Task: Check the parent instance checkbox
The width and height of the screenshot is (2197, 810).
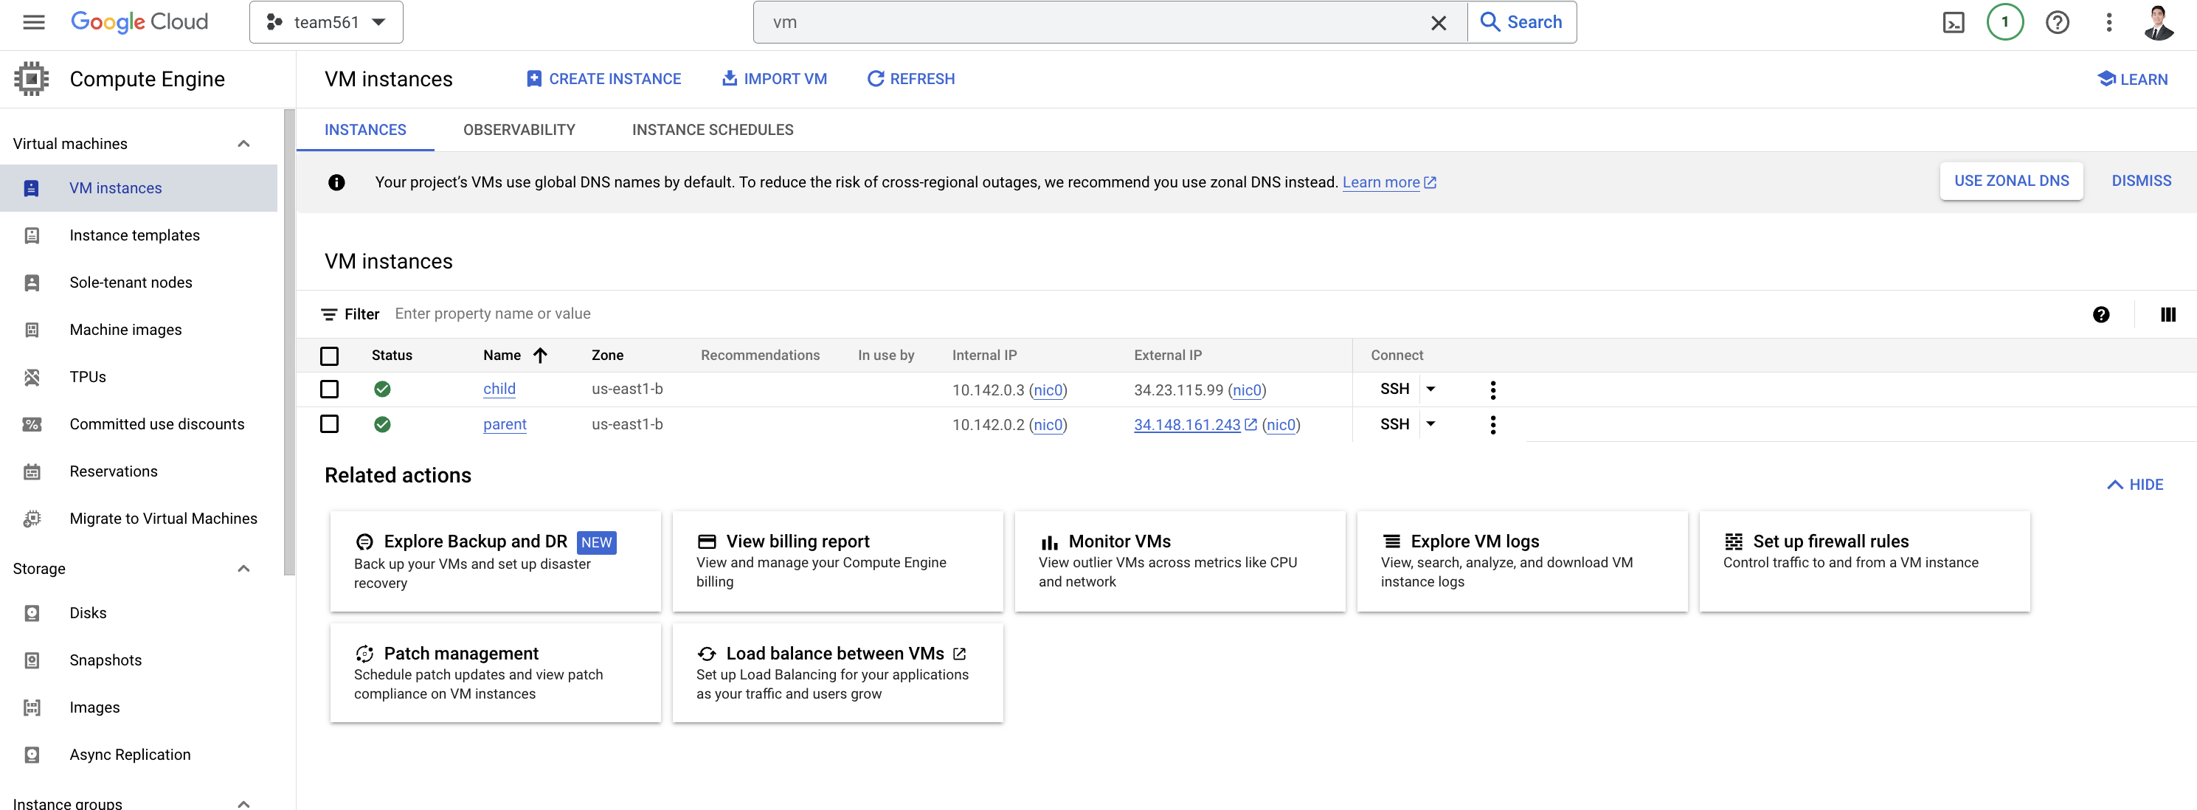Action: tap(329, 425)
